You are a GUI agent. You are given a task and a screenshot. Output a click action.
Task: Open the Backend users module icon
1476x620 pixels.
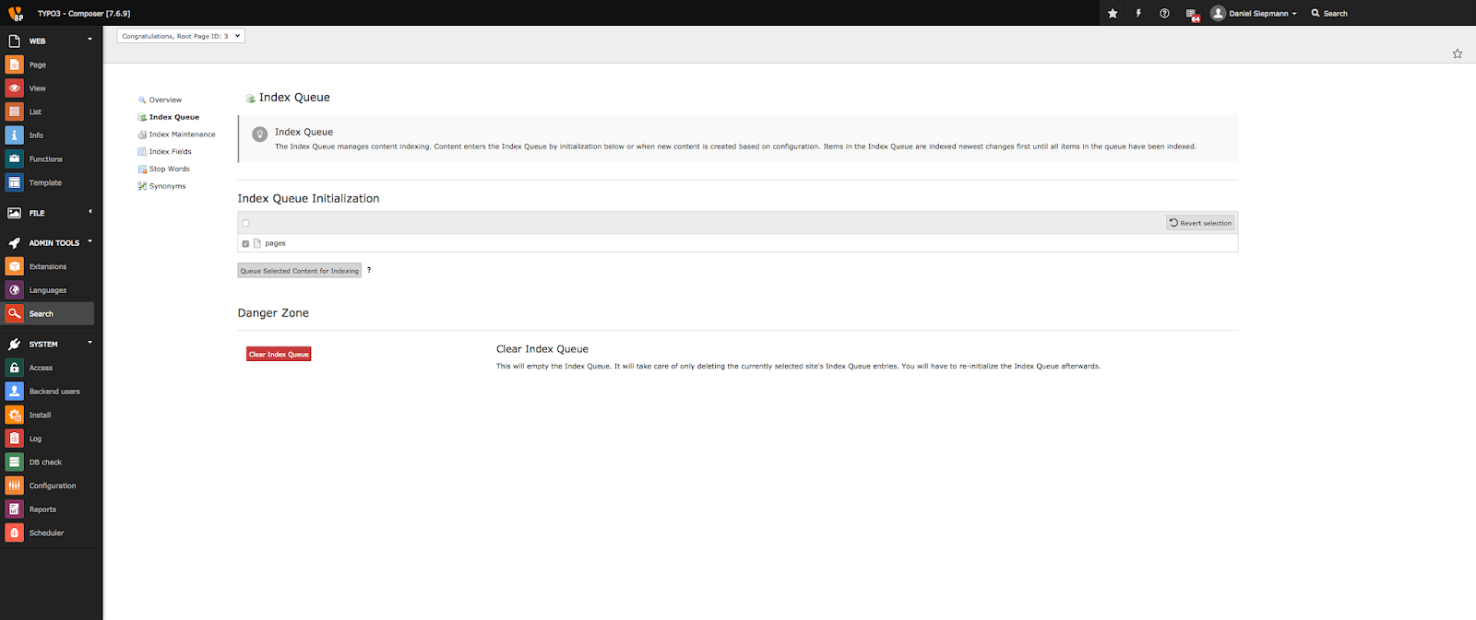[x=14, y=392]
